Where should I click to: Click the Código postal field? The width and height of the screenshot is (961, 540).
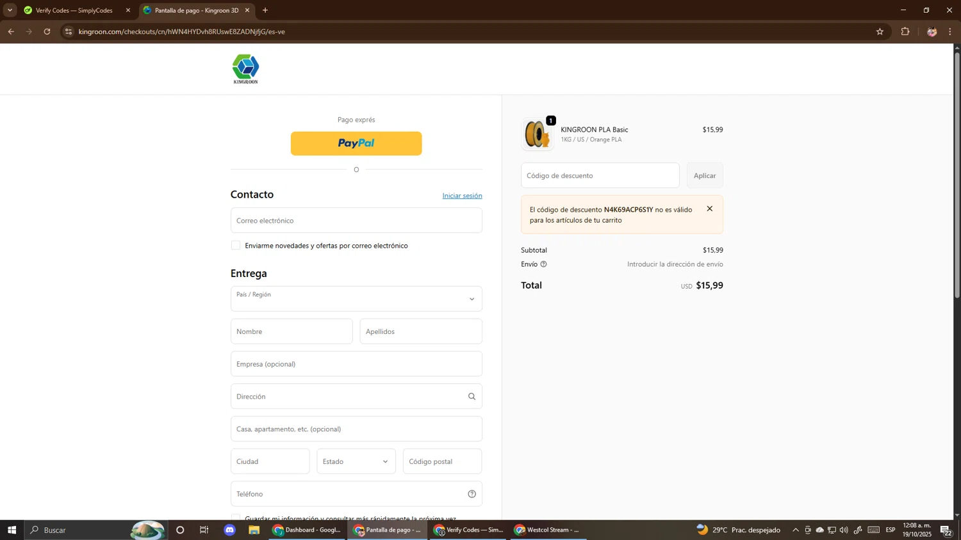pos(442,461)
